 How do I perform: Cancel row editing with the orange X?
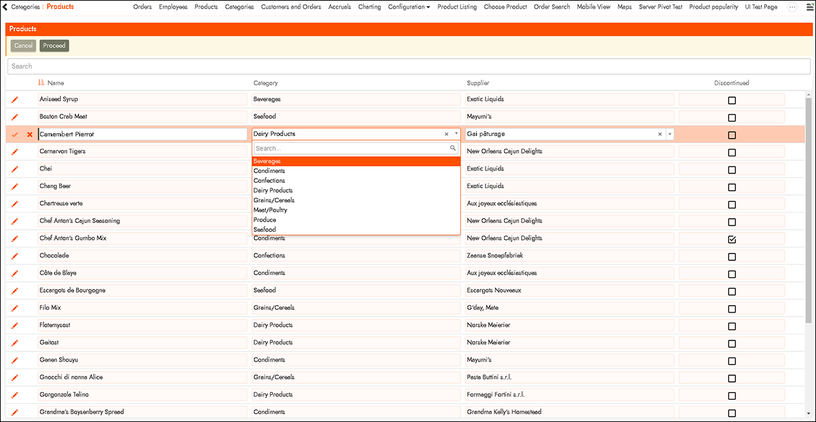pos(29,135)
